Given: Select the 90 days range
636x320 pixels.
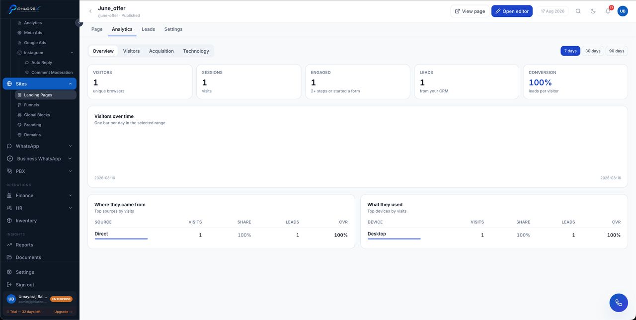Looking at the screenshot, I should tap(617, 51).
